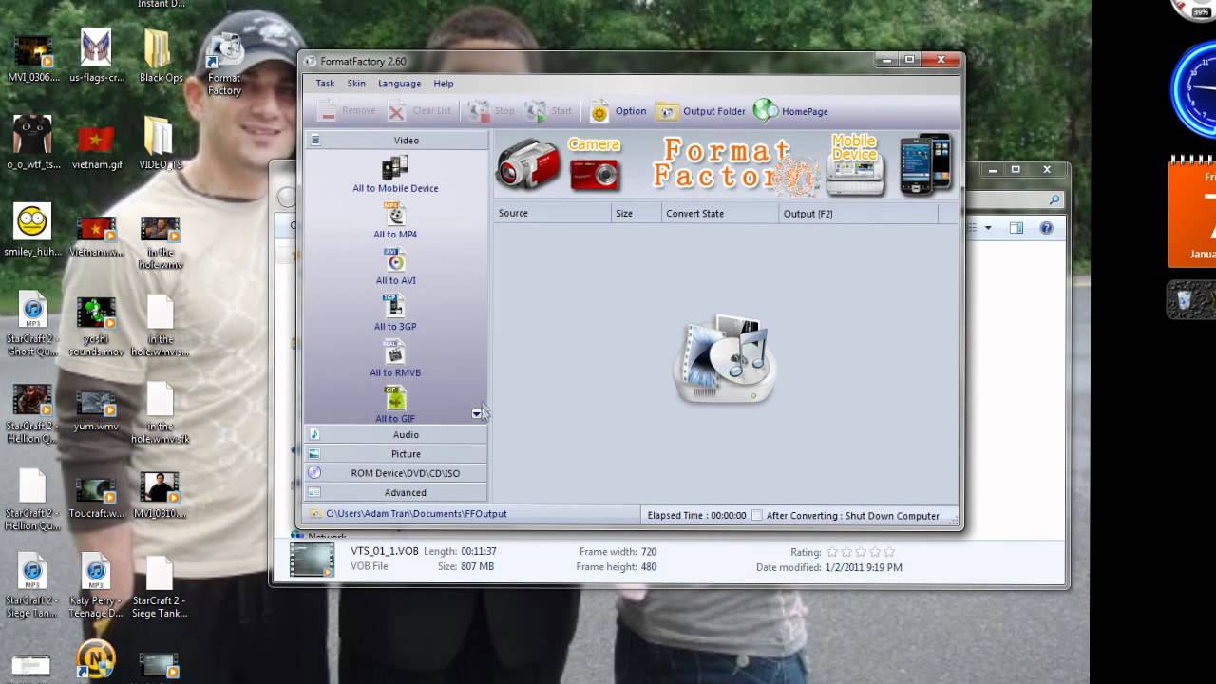
Task: Select the vietnam.gif desktop file
Action: 96,143
